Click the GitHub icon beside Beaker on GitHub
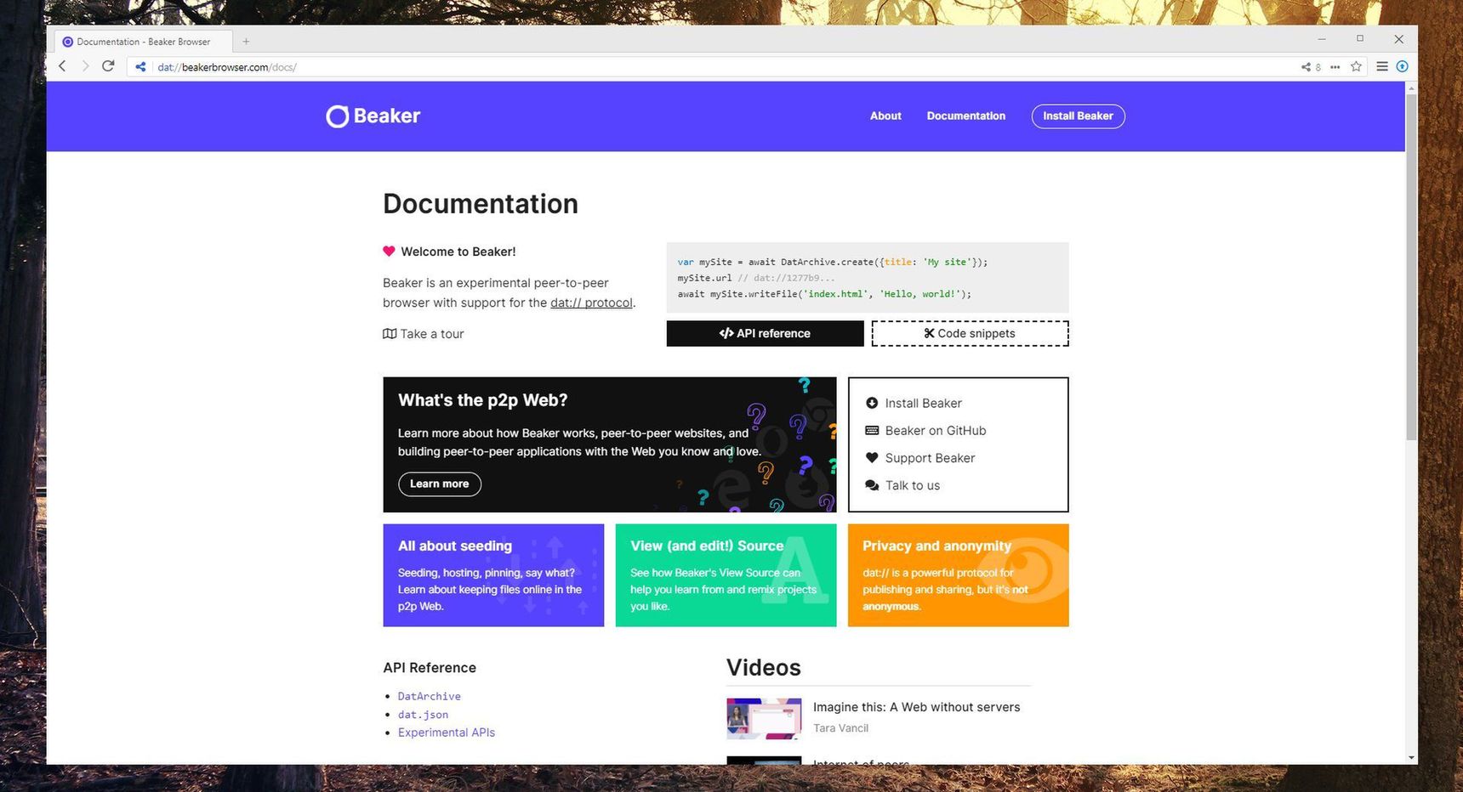The height and width of the screenshot is (792, 1463). point(872,430)
